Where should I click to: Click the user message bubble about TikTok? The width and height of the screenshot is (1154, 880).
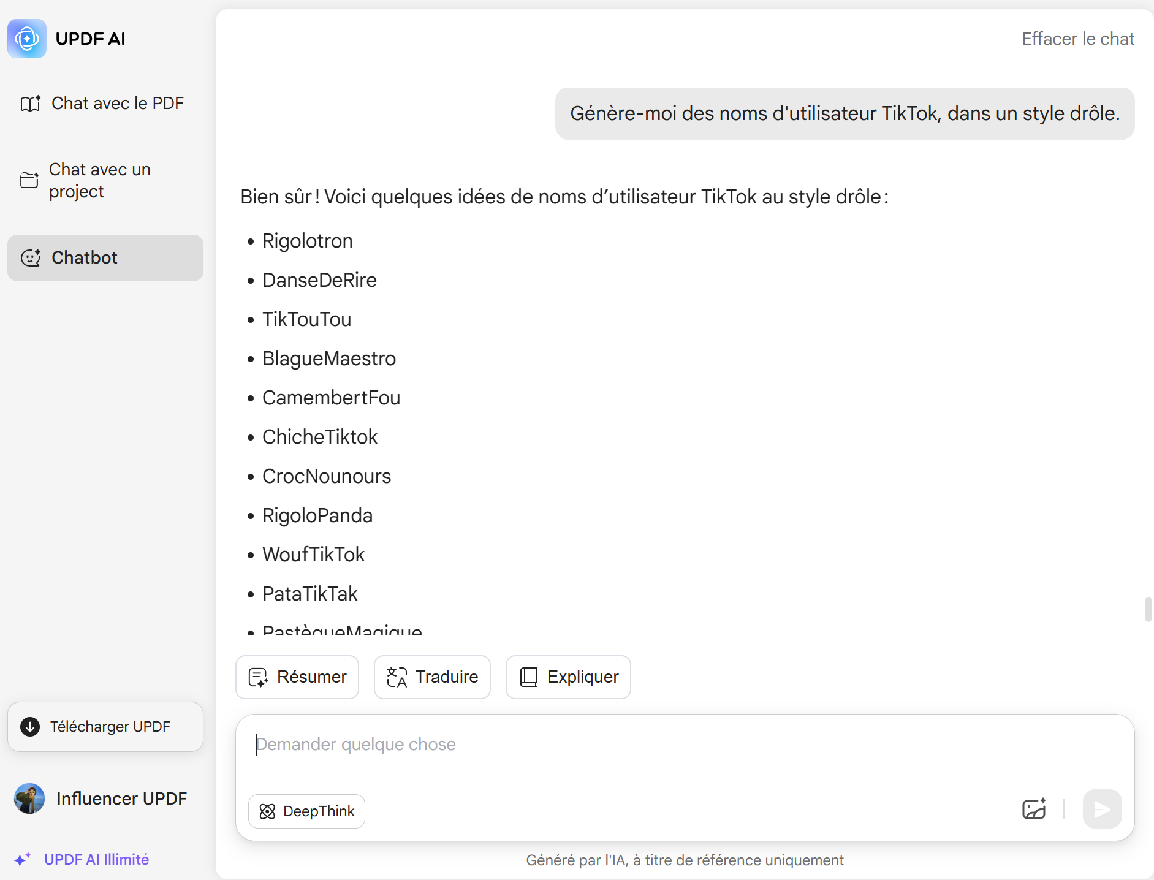click(x=845, y=114)
